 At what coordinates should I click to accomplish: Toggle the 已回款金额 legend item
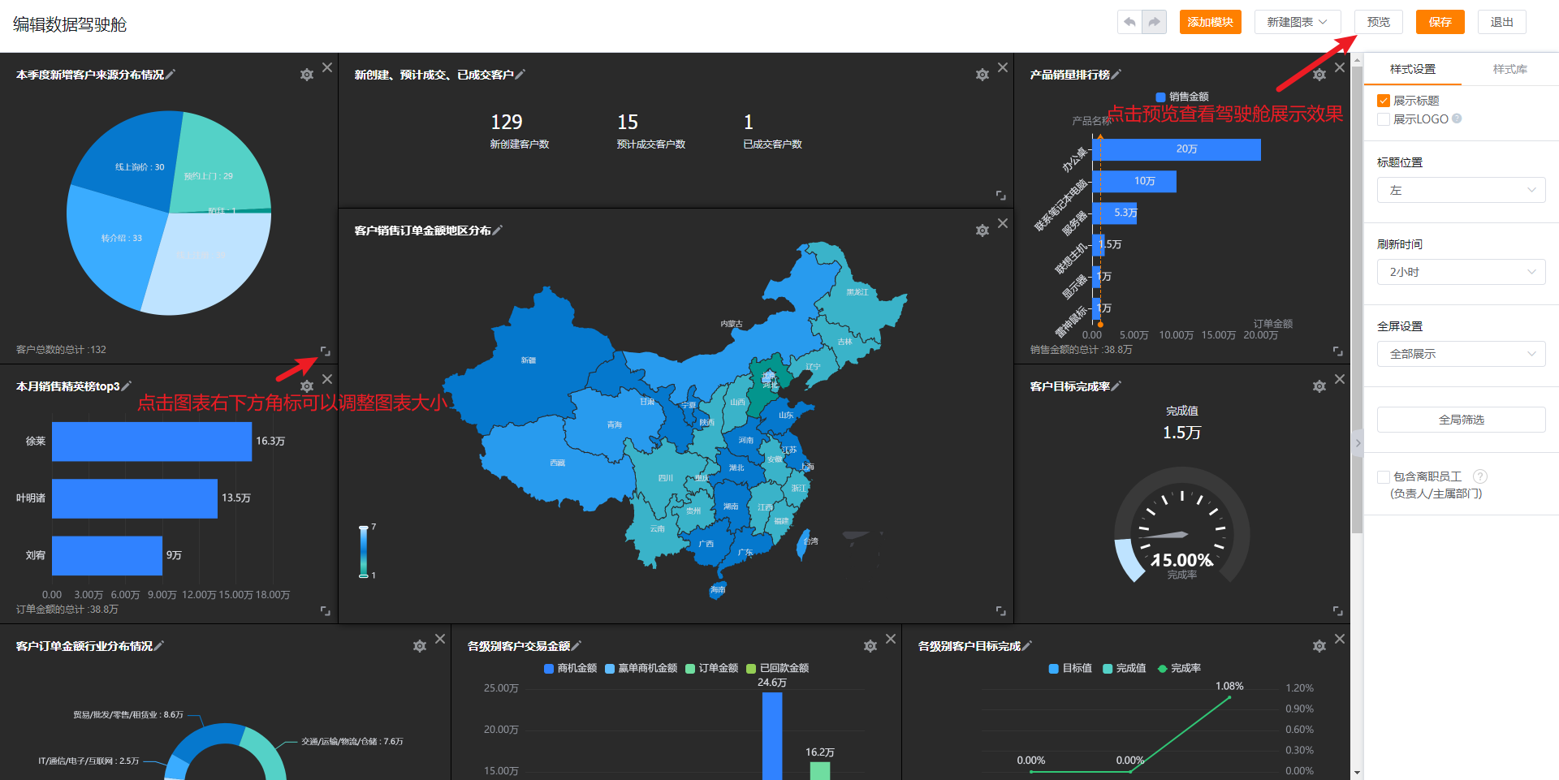point(778,668)
